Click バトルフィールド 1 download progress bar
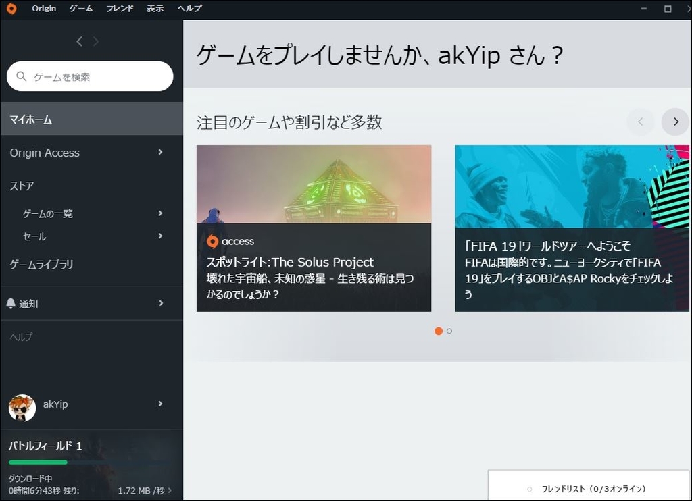692x501 pixels. point(89,463)
